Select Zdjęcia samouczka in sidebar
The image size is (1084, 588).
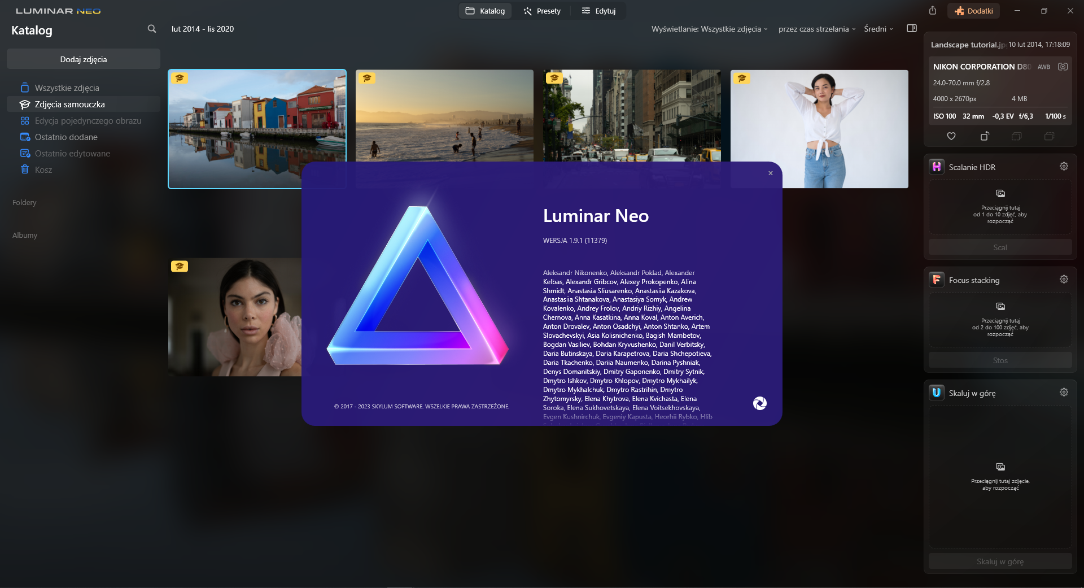tap(84, 104)
